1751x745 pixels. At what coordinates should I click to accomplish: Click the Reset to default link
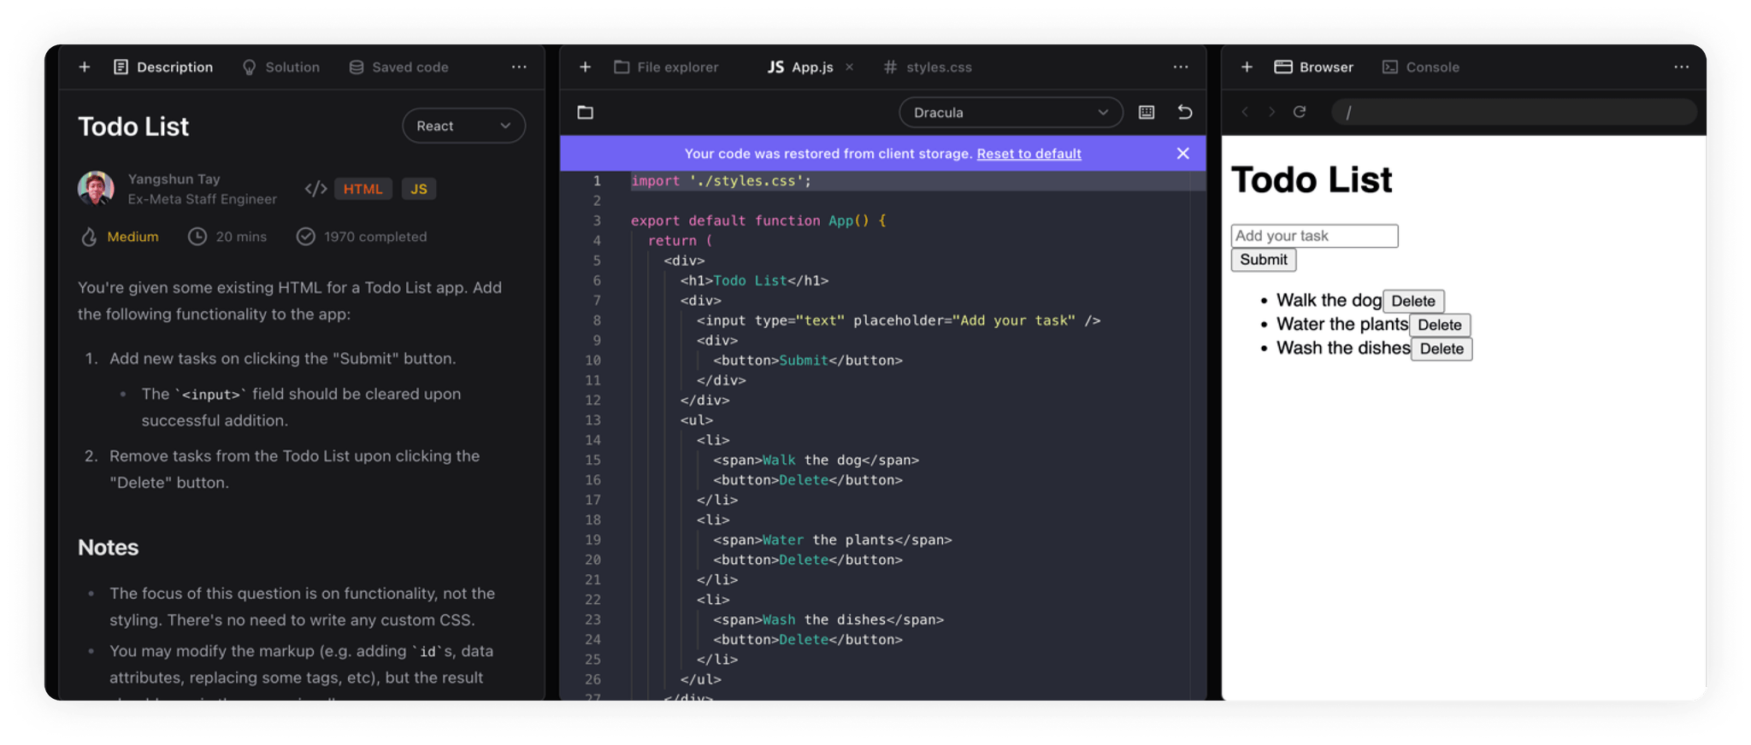(1029, 154)
